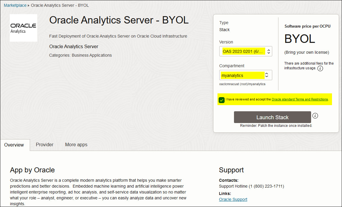The width and height of the screenshot is (342, 207).
Task: Click the Compartment dropdown up-down arrows
Action: point(267,75)
